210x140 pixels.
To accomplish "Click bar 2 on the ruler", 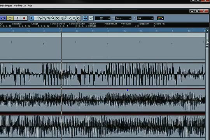I will pyautogui.click(x=44, y=31).
